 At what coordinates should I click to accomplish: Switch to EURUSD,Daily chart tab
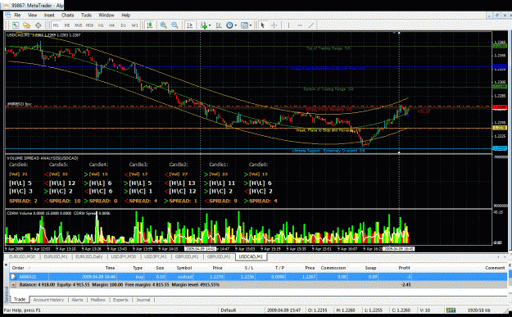point(88,257)
